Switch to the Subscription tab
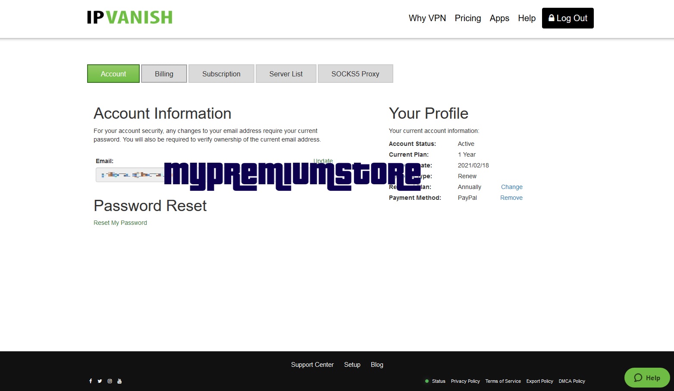Screen dimensions: 674x391 coord(221,74)
